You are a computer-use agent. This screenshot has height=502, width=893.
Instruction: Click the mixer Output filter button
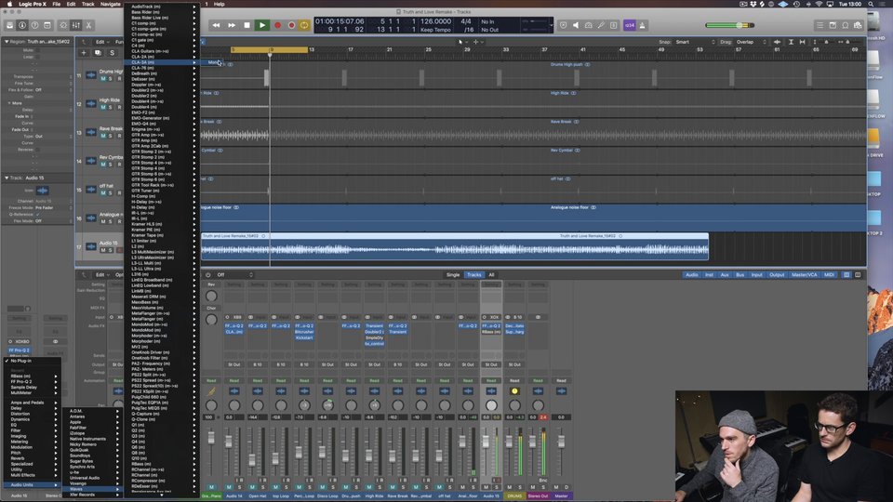pyautogui.click(x=777, y=274)
